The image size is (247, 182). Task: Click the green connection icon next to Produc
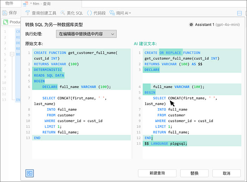(x=6, y=22)
